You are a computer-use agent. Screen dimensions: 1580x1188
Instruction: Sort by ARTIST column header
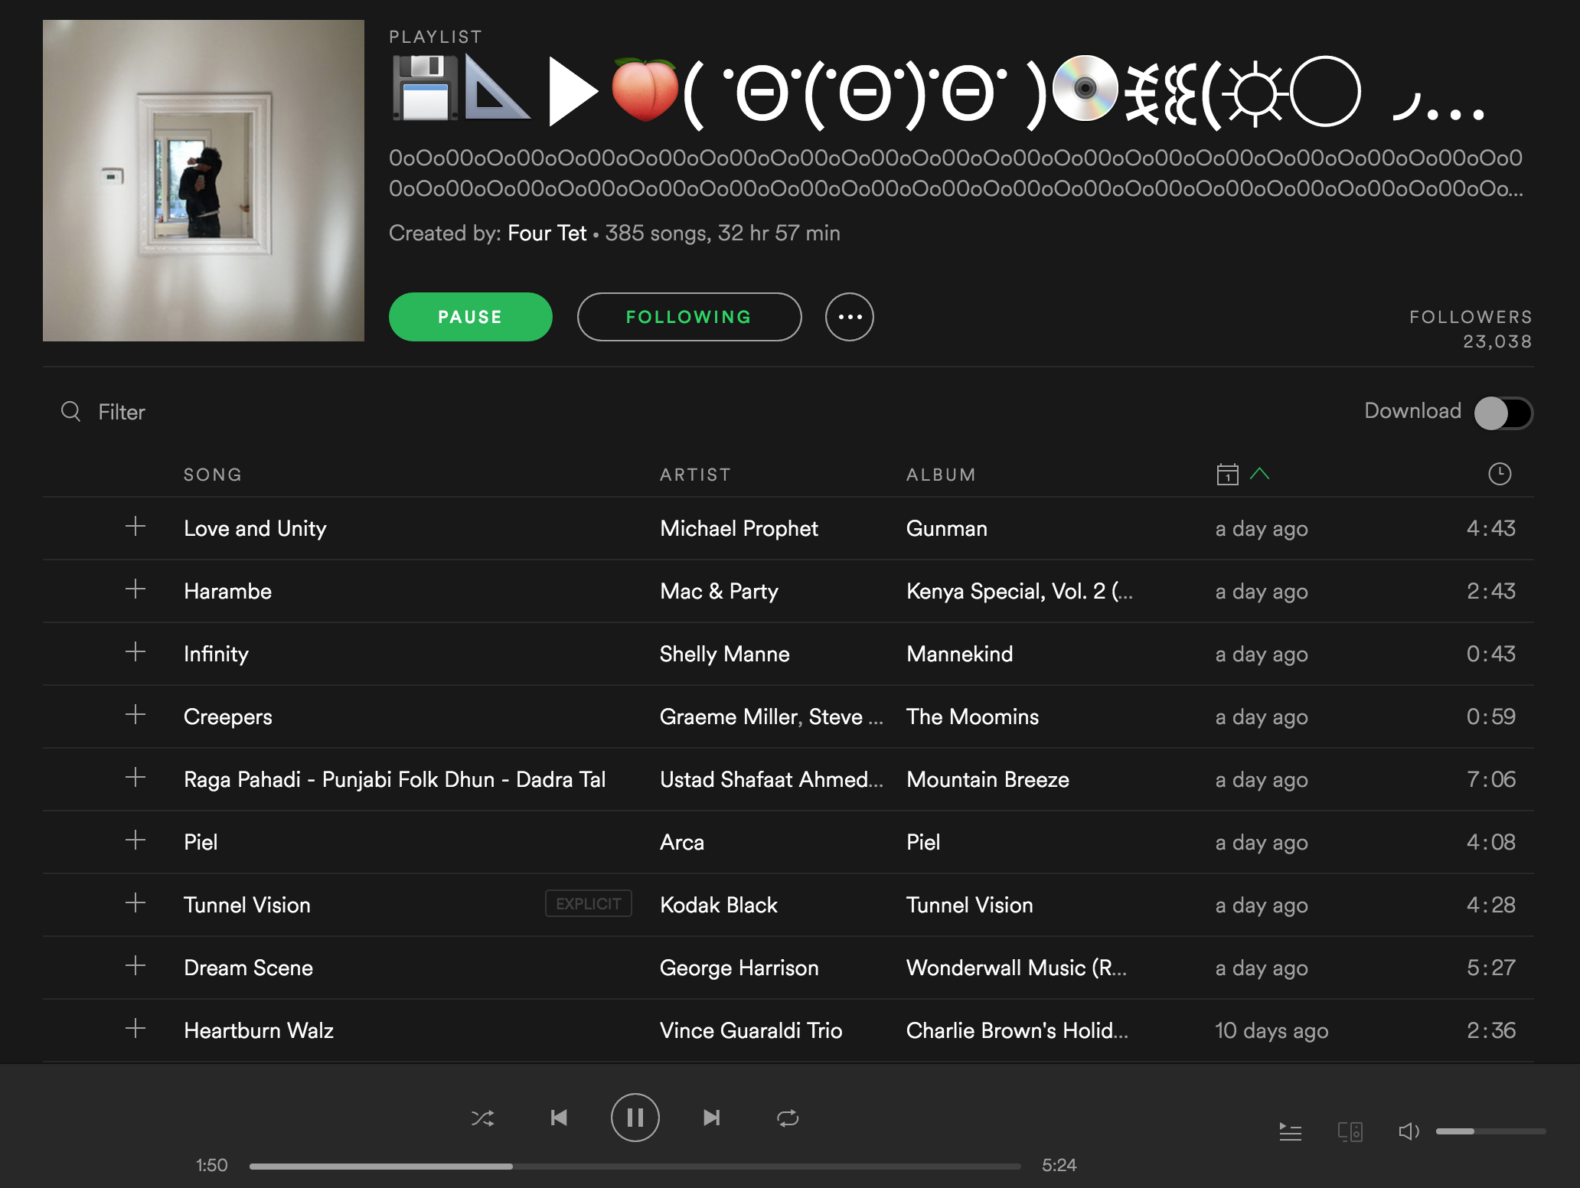coord(695,475)
